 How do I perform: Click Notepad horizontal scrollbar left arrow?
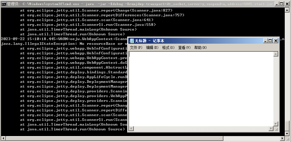point(132,129)
